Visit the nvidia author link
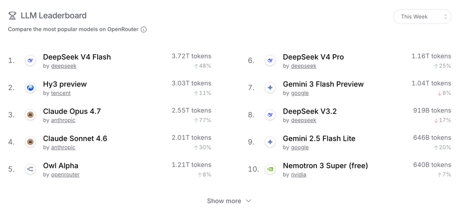Screen dimensions: 470x212 tap(299, 174)
